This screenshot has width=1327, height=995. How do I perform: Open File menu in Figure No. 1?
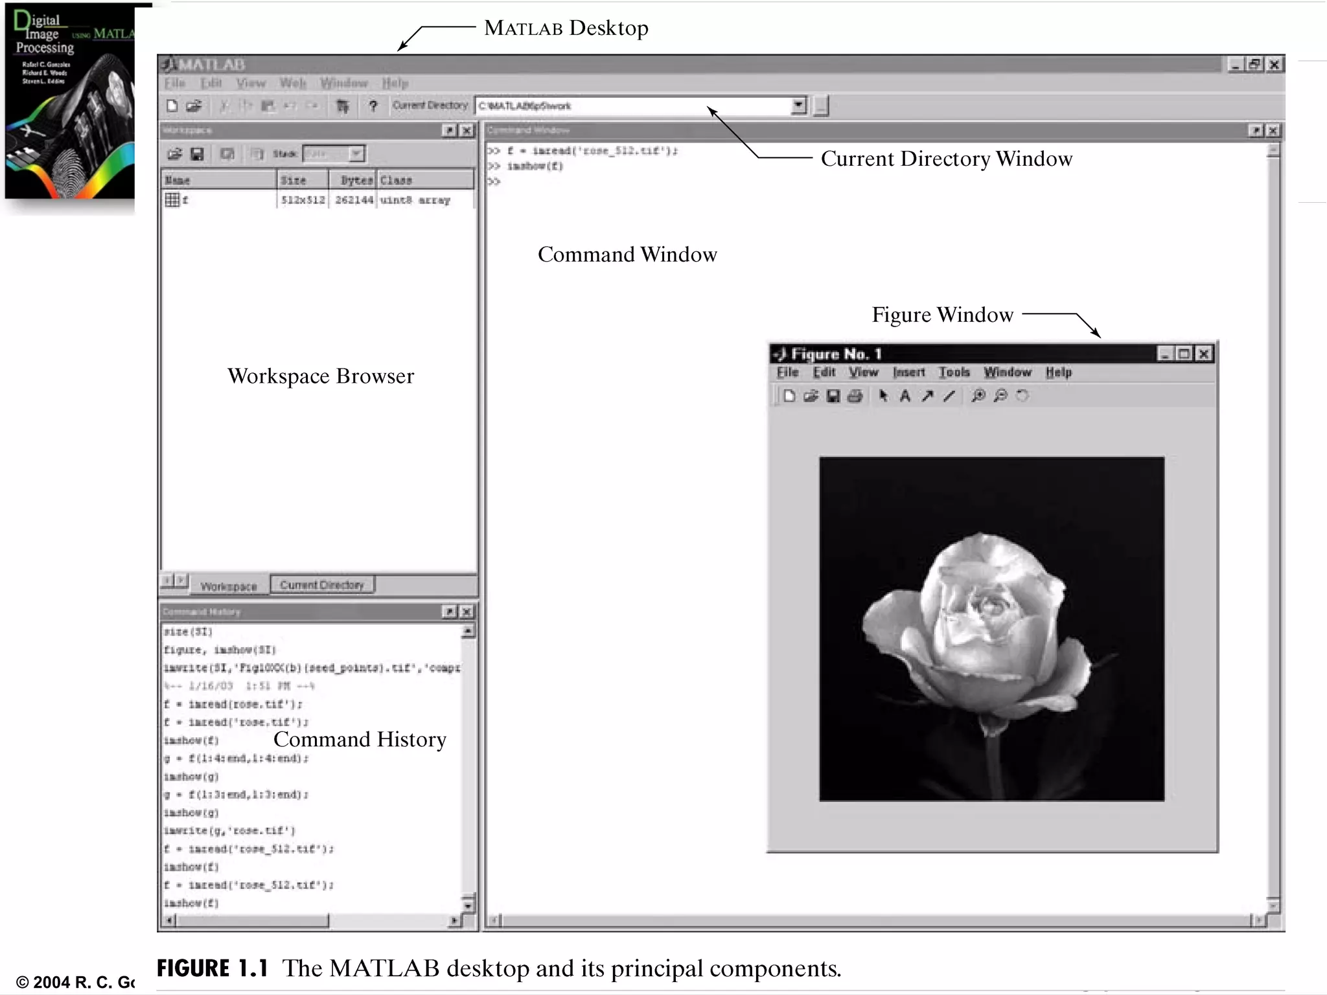tap(788, 372)
